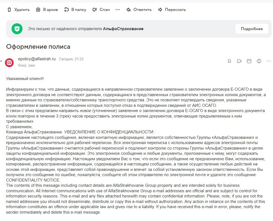The image size is (273, 221).
Task: Click the AlfaStrakhovanie sender avatar
Action: click(9, 62)
